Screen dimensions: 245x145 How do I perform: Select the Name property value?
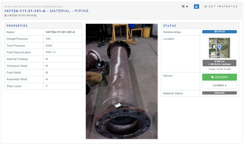click(60, 32)
